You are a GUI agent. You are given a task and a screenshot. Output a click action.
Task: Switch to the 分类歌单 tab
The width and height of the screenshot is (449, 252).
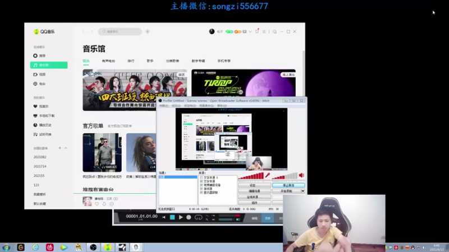pyautogui.click(x=172, y=61)
